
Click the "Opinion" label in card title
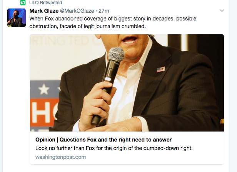tap(45, 140)
